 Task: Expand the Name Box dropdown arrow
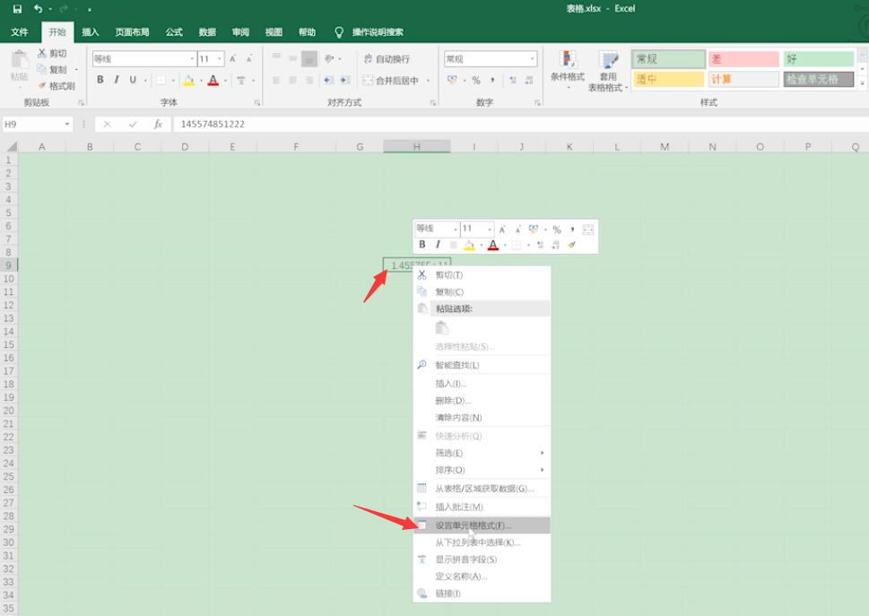coord(67,124)
